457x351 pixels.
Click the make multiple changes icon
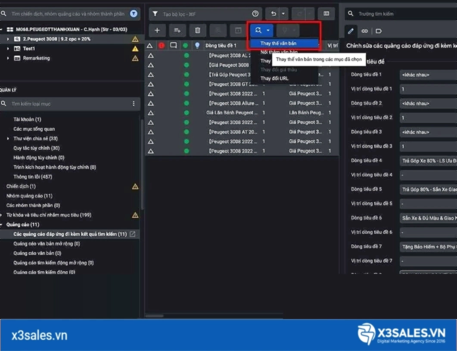coord(177,30)
